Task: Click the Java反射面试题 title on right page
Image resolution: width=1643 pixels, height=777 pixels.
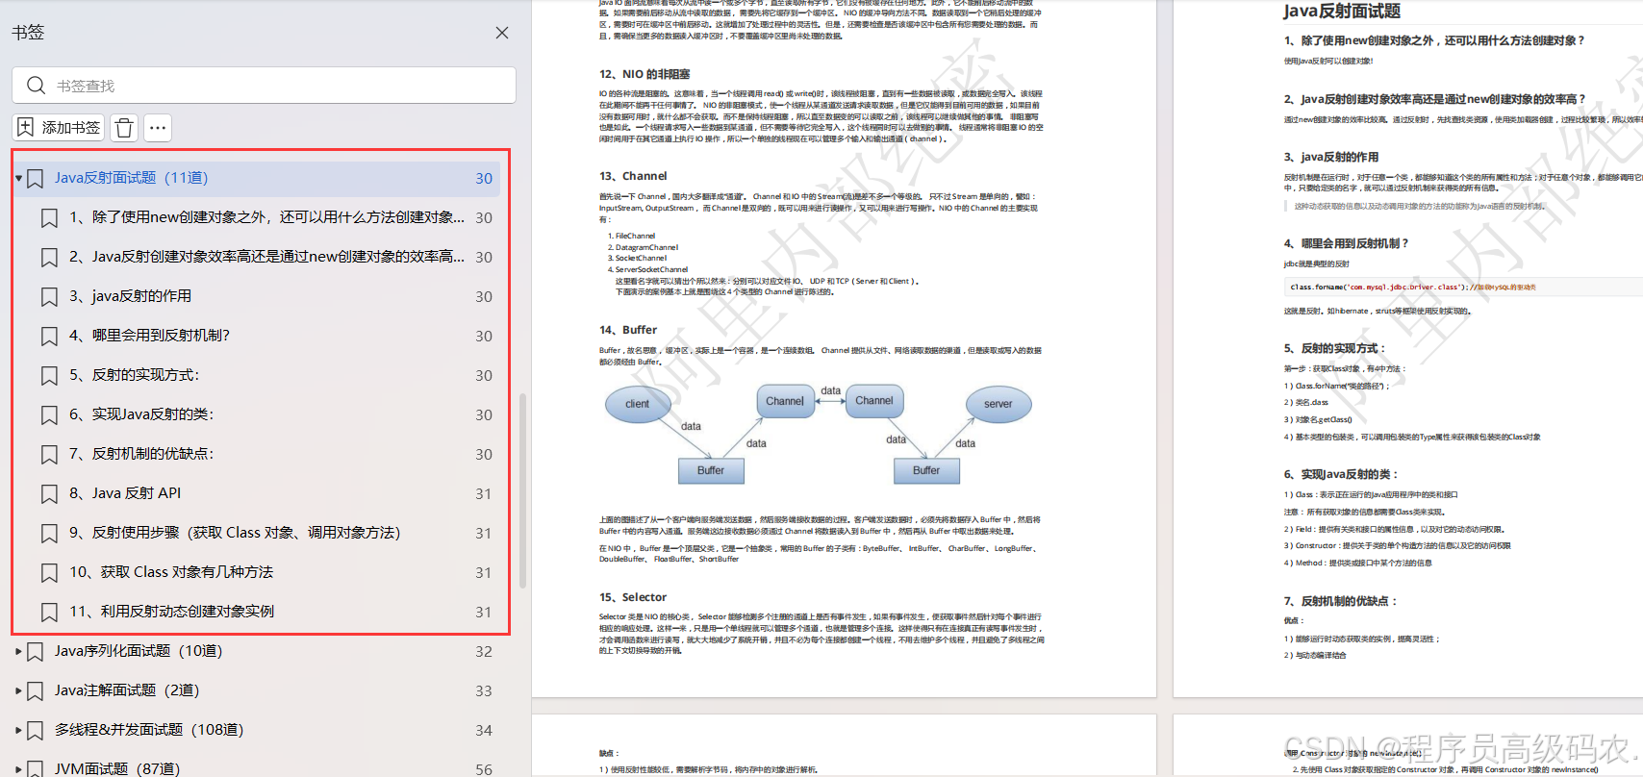Action: [x=1342, y=12]
